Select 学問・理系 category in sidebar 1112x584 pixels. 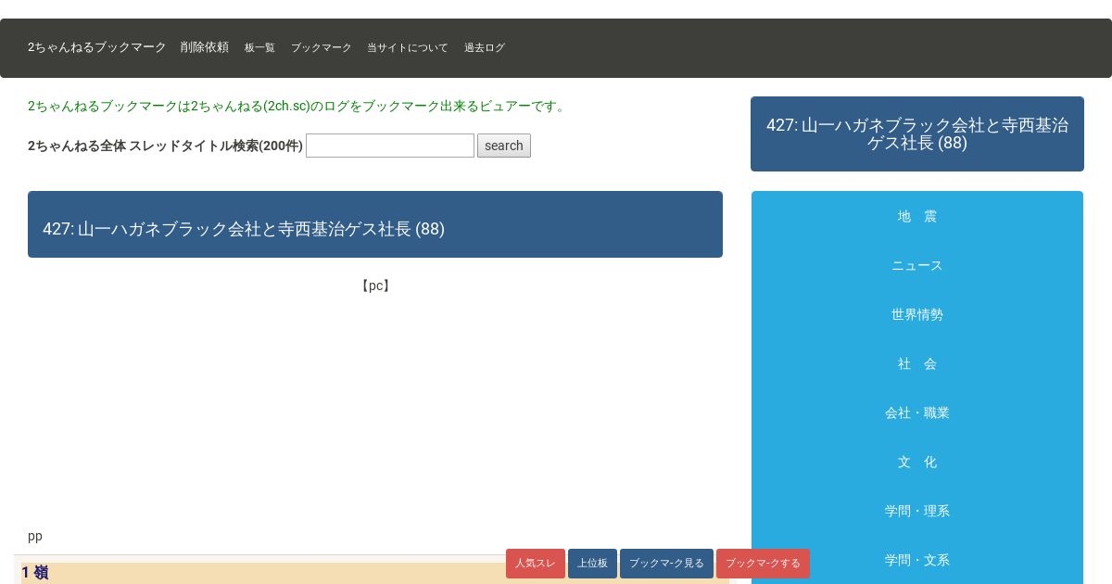[917, 511]
